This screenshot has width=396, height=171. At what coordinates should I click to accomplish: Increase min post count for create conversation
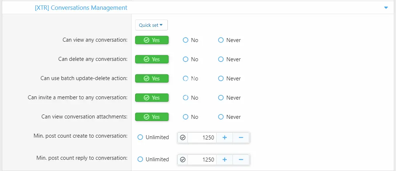click(225, 138)
